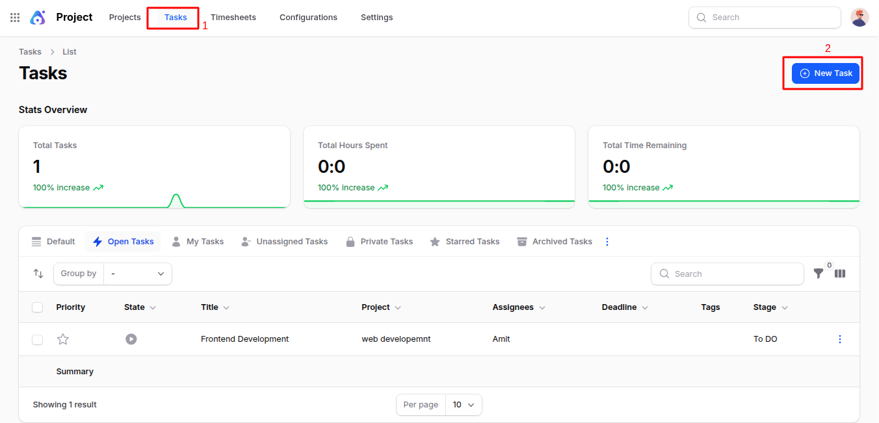879x423 pixels.
Task: Switch to the Timesheets menu
Action: coord(233,18)
